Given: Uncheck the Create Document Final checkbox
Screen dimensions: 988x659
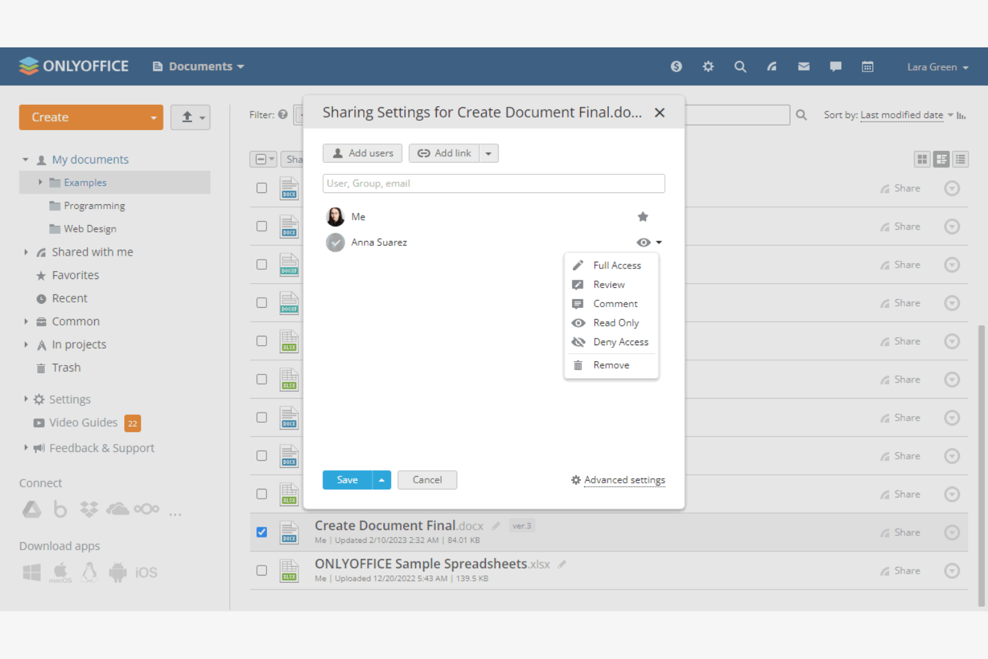Looking at the screenshot, I should [261, 531].
